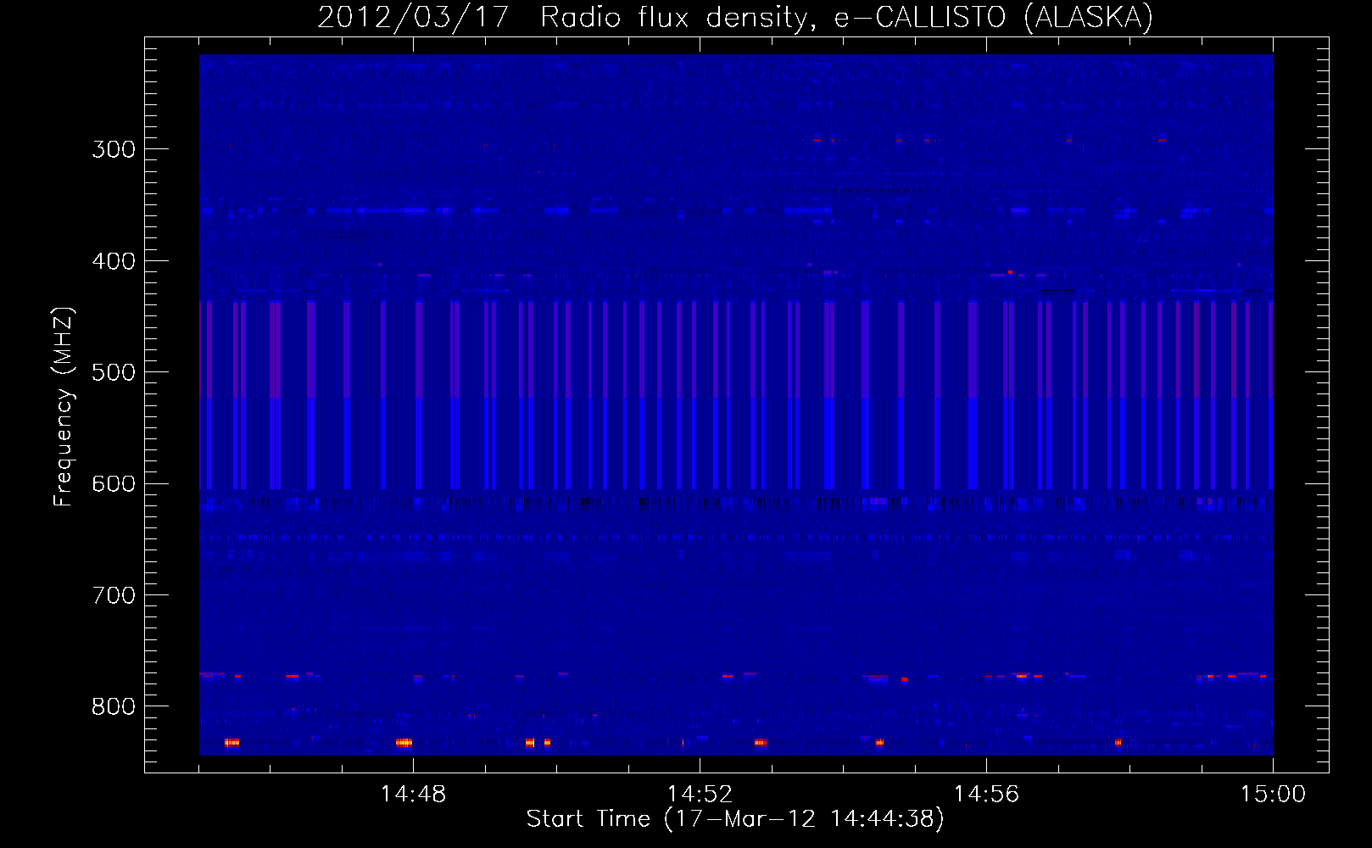Click the 14:48 time tick label
1372x848 pixels.
pos(413,795)
